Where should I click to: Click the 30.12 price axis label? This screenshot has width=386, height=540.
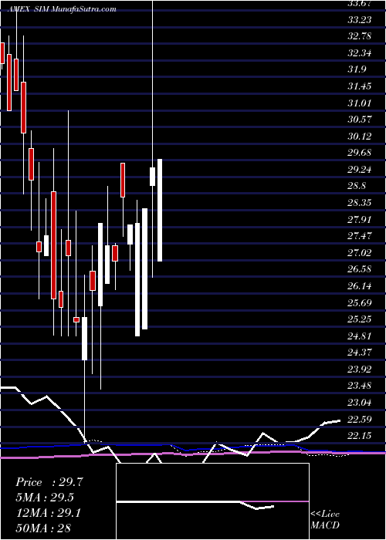(x=360, y=136)
